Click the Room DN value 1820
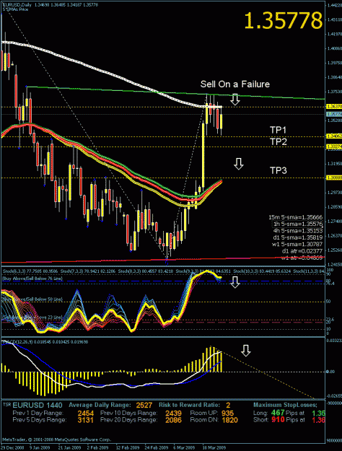The image size is (342, 451). point(230,420)
